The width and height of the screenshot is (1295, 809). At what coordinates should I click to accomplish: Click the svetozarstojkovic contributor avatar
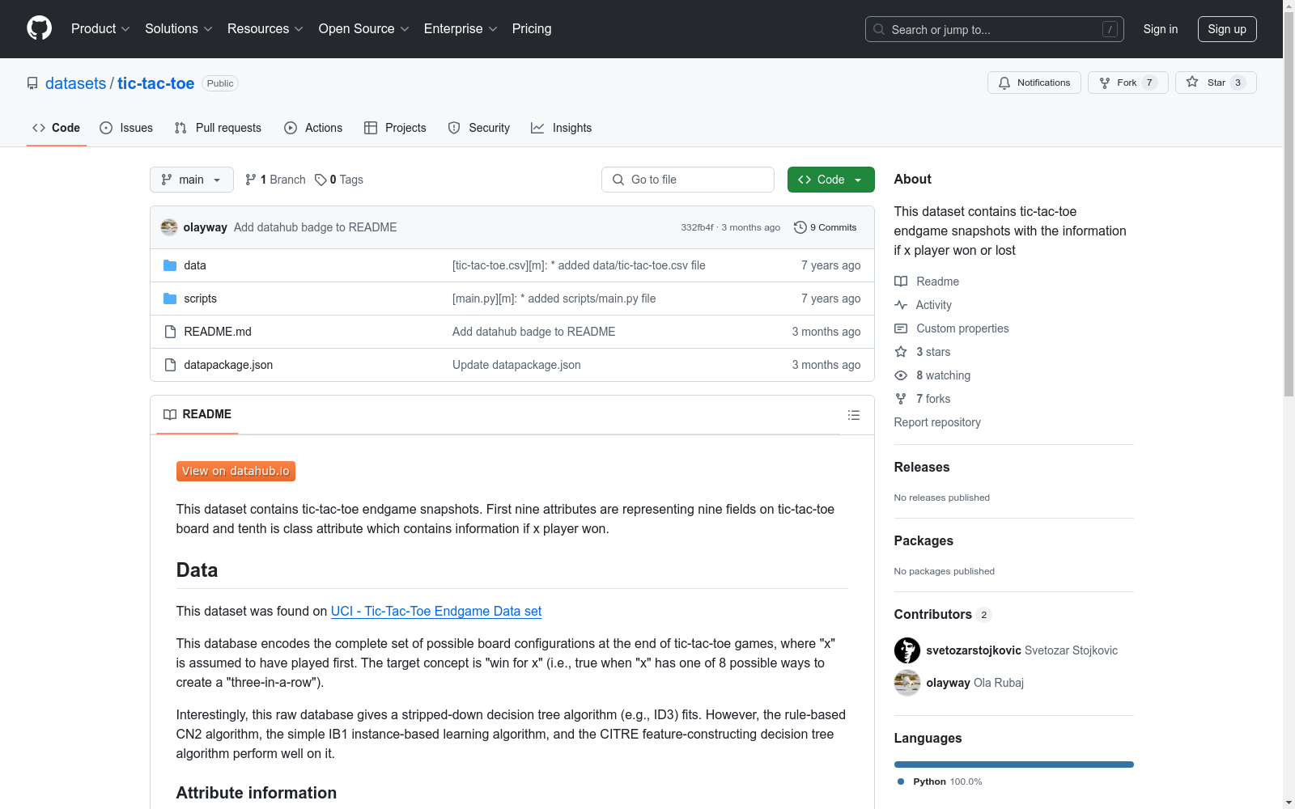(x=907, y=650)
